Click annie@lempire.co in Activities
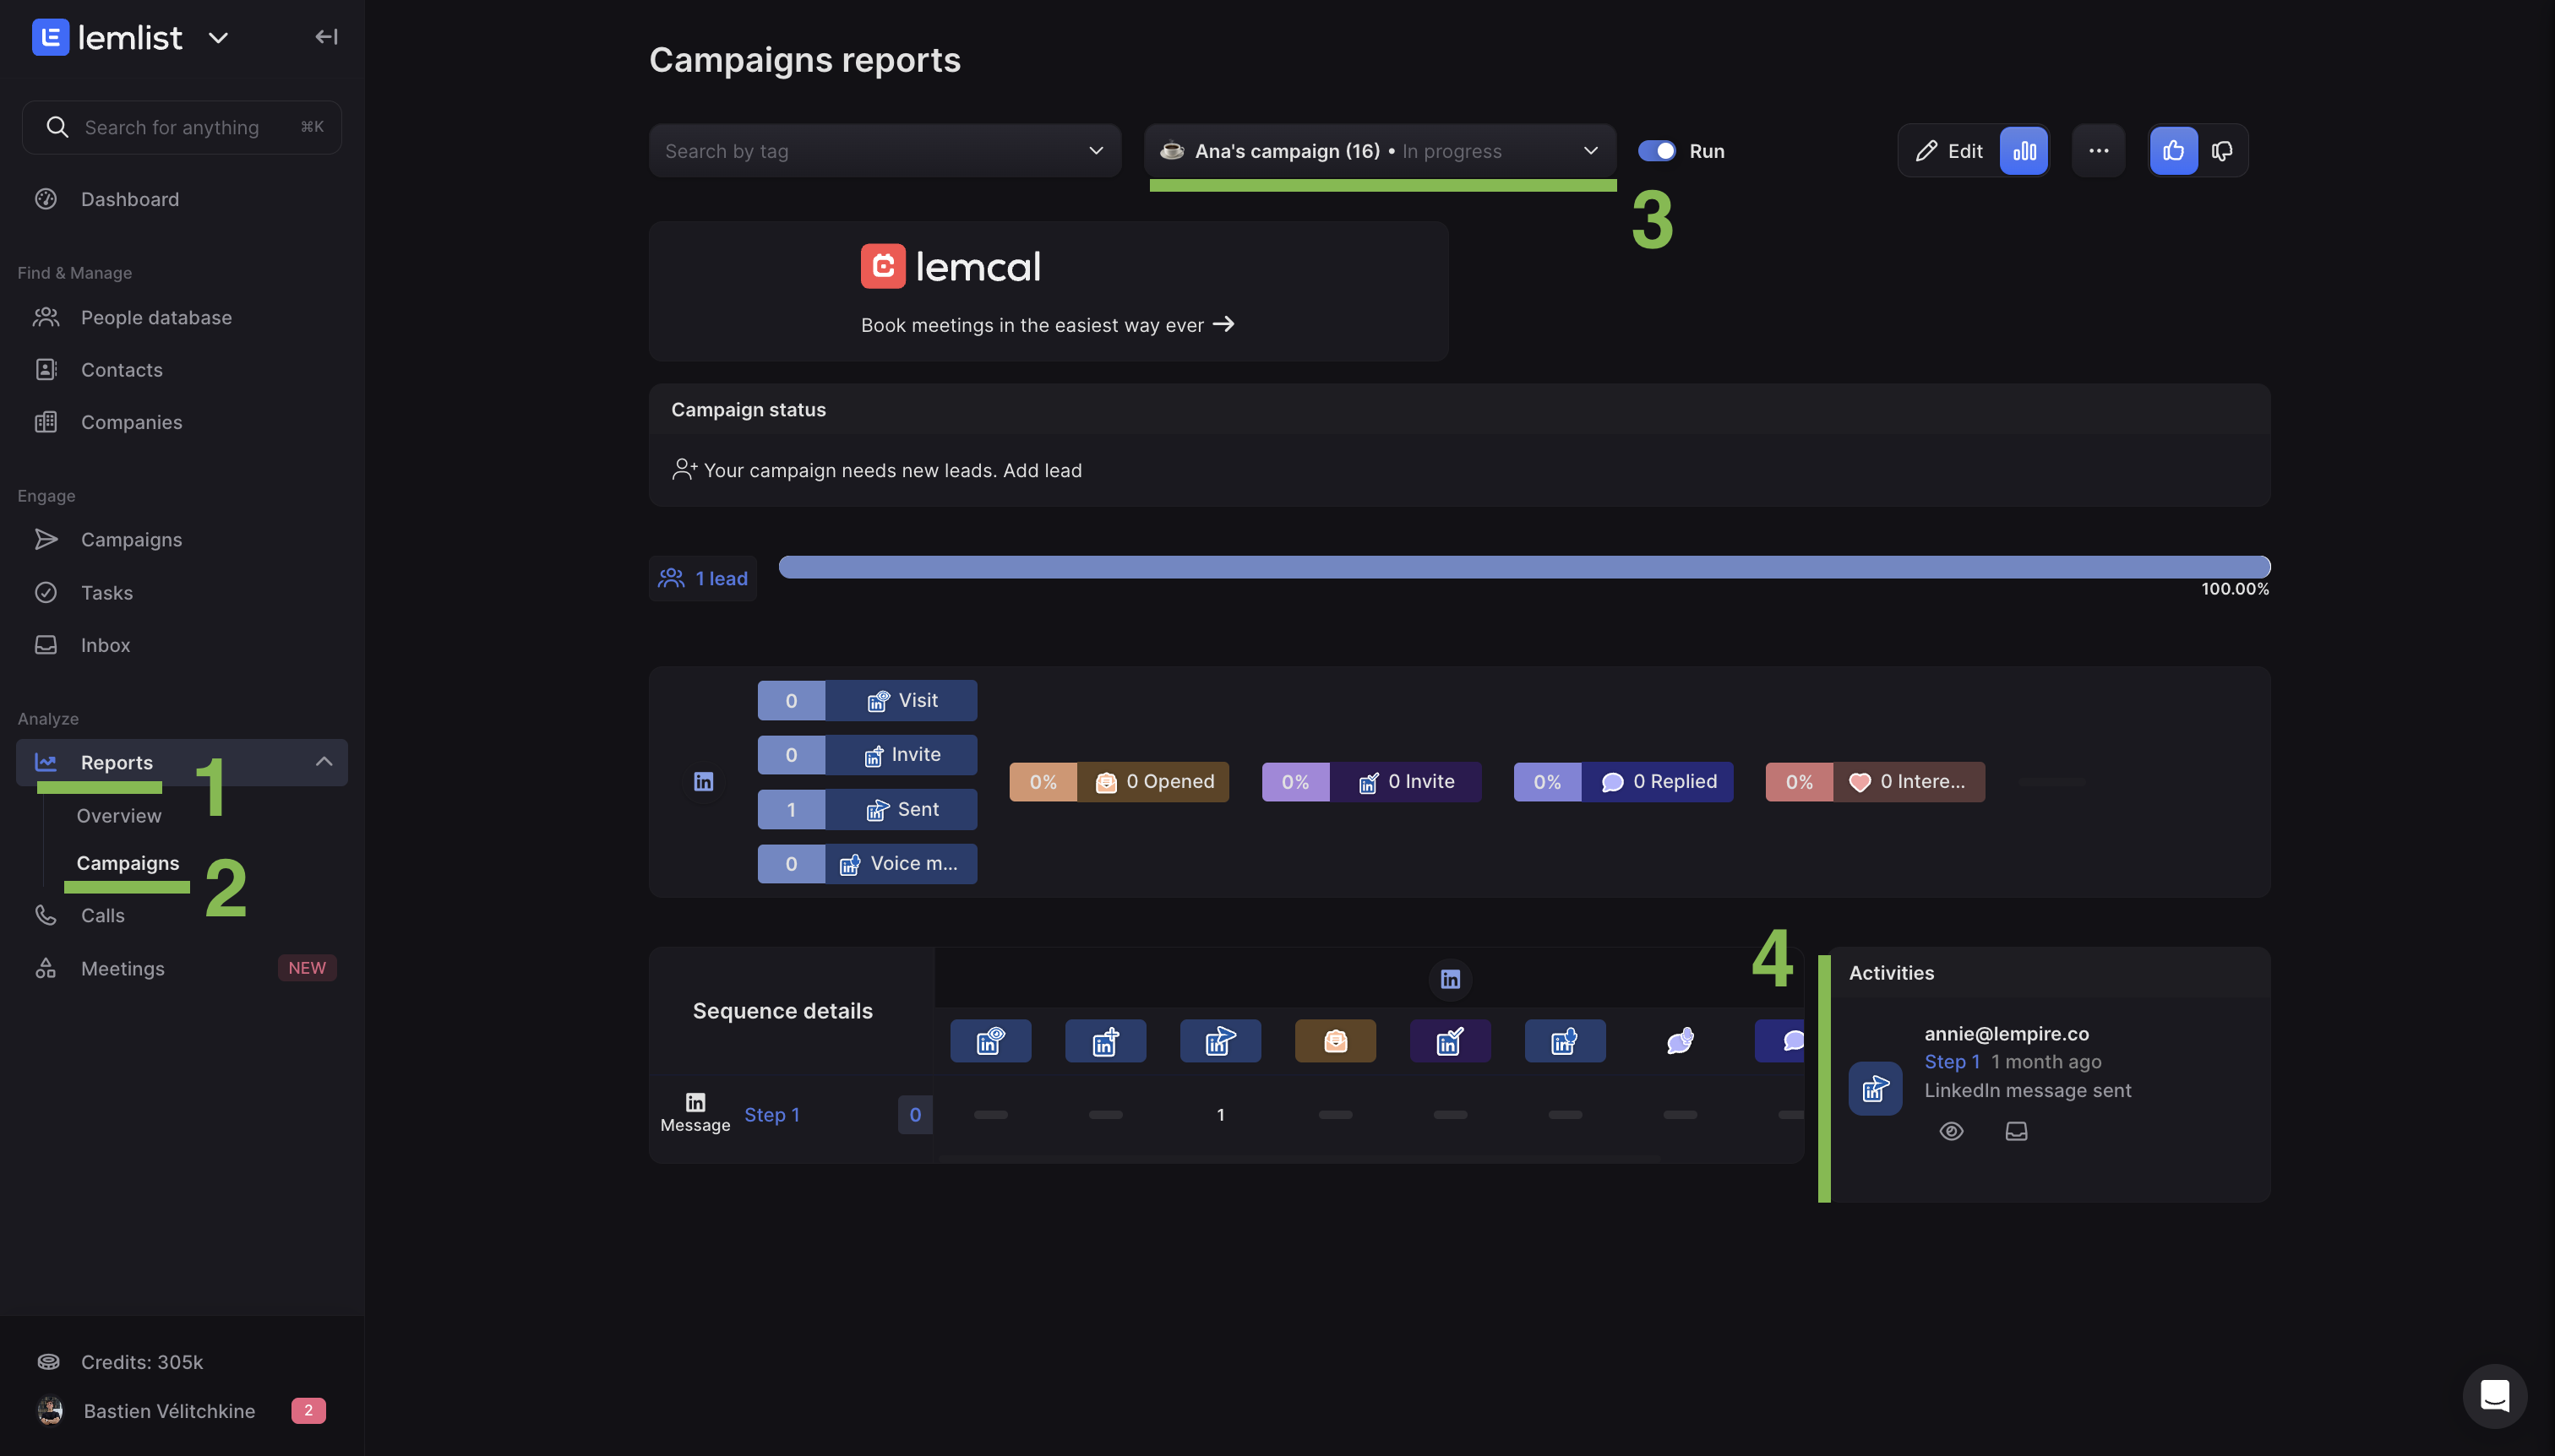The height and width of the screenshot is (1456, 2555). coord(2007,1034)
